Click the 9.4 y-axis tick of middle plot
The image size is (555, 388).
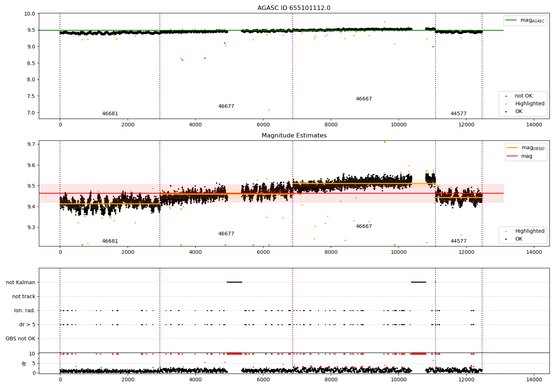[31, 207]
